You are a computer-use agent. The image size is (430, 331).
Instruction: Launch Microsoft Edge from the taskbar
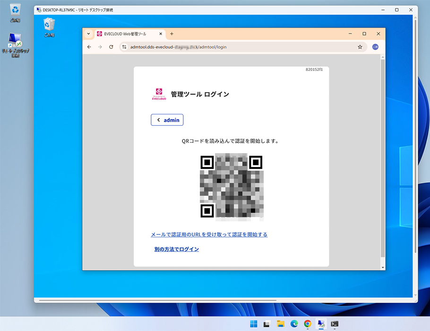coord(294,324)
